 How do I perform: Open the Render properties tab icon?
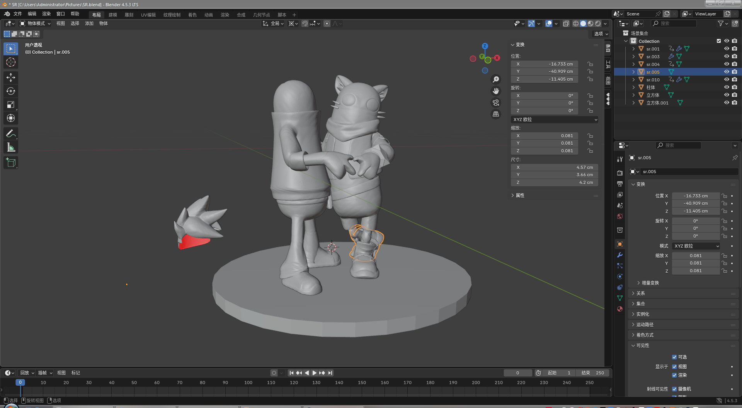click(620, 173)
